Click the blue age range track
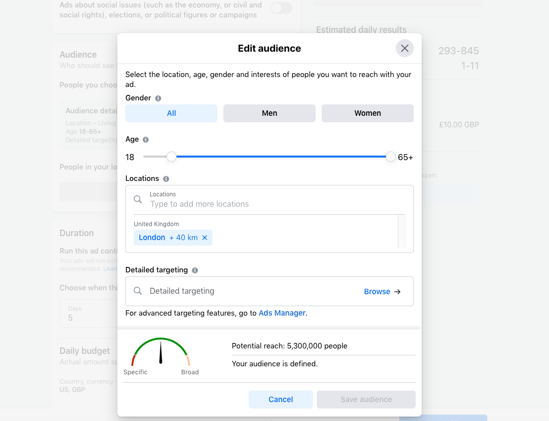Image resolution: width=549 pixels, height=421 pixels. 281,157
